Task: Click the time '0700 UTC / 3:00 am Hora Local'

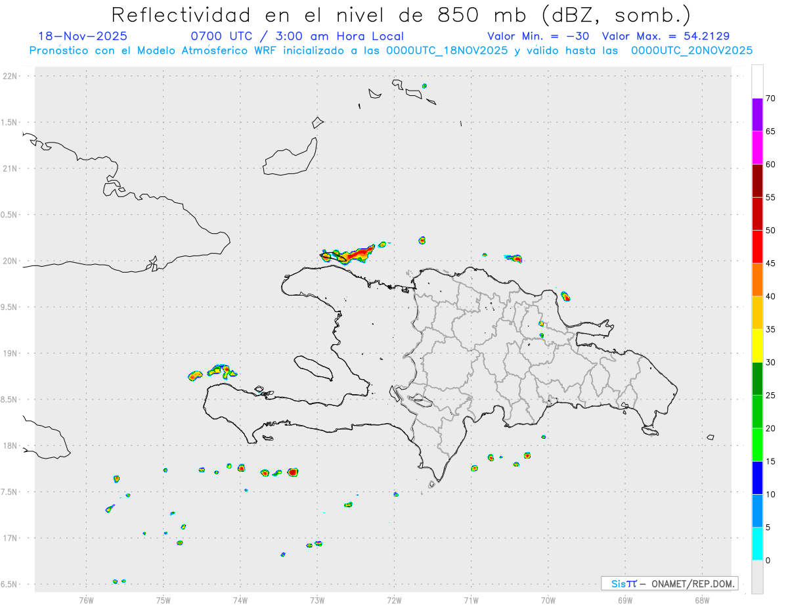Action: [x=297, y=36]
